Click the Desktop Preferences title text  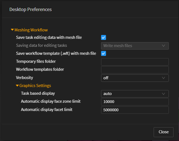pos(31,9)
